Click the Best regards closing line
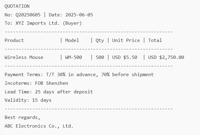The width and height of the screenshot is (200, 135). [x=22, y=117]
